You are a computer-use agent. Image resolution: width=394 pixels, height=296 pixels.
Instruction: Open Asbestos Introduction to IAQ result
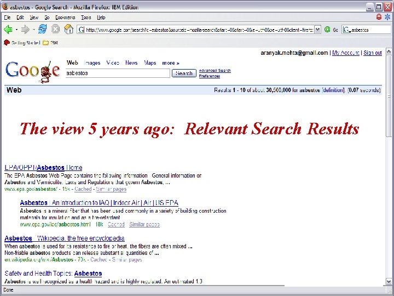tap(99, 203)
